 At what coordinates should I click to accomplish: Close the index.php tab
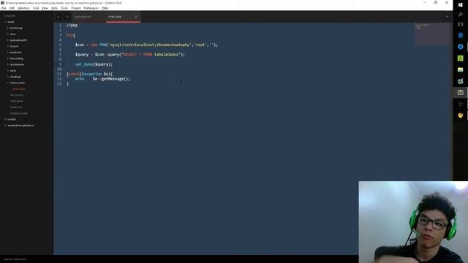136,17
